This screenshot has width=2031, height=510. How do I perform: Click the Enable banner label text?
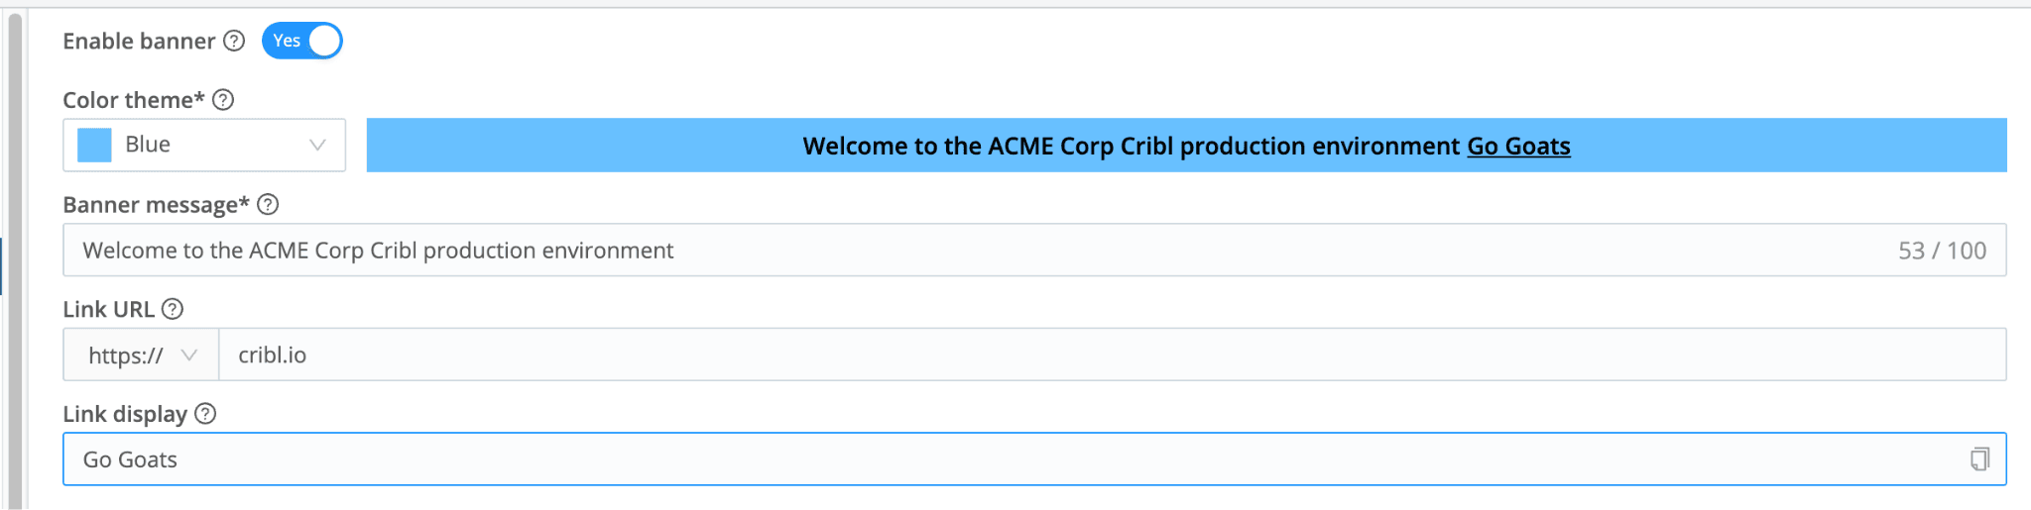139,41
